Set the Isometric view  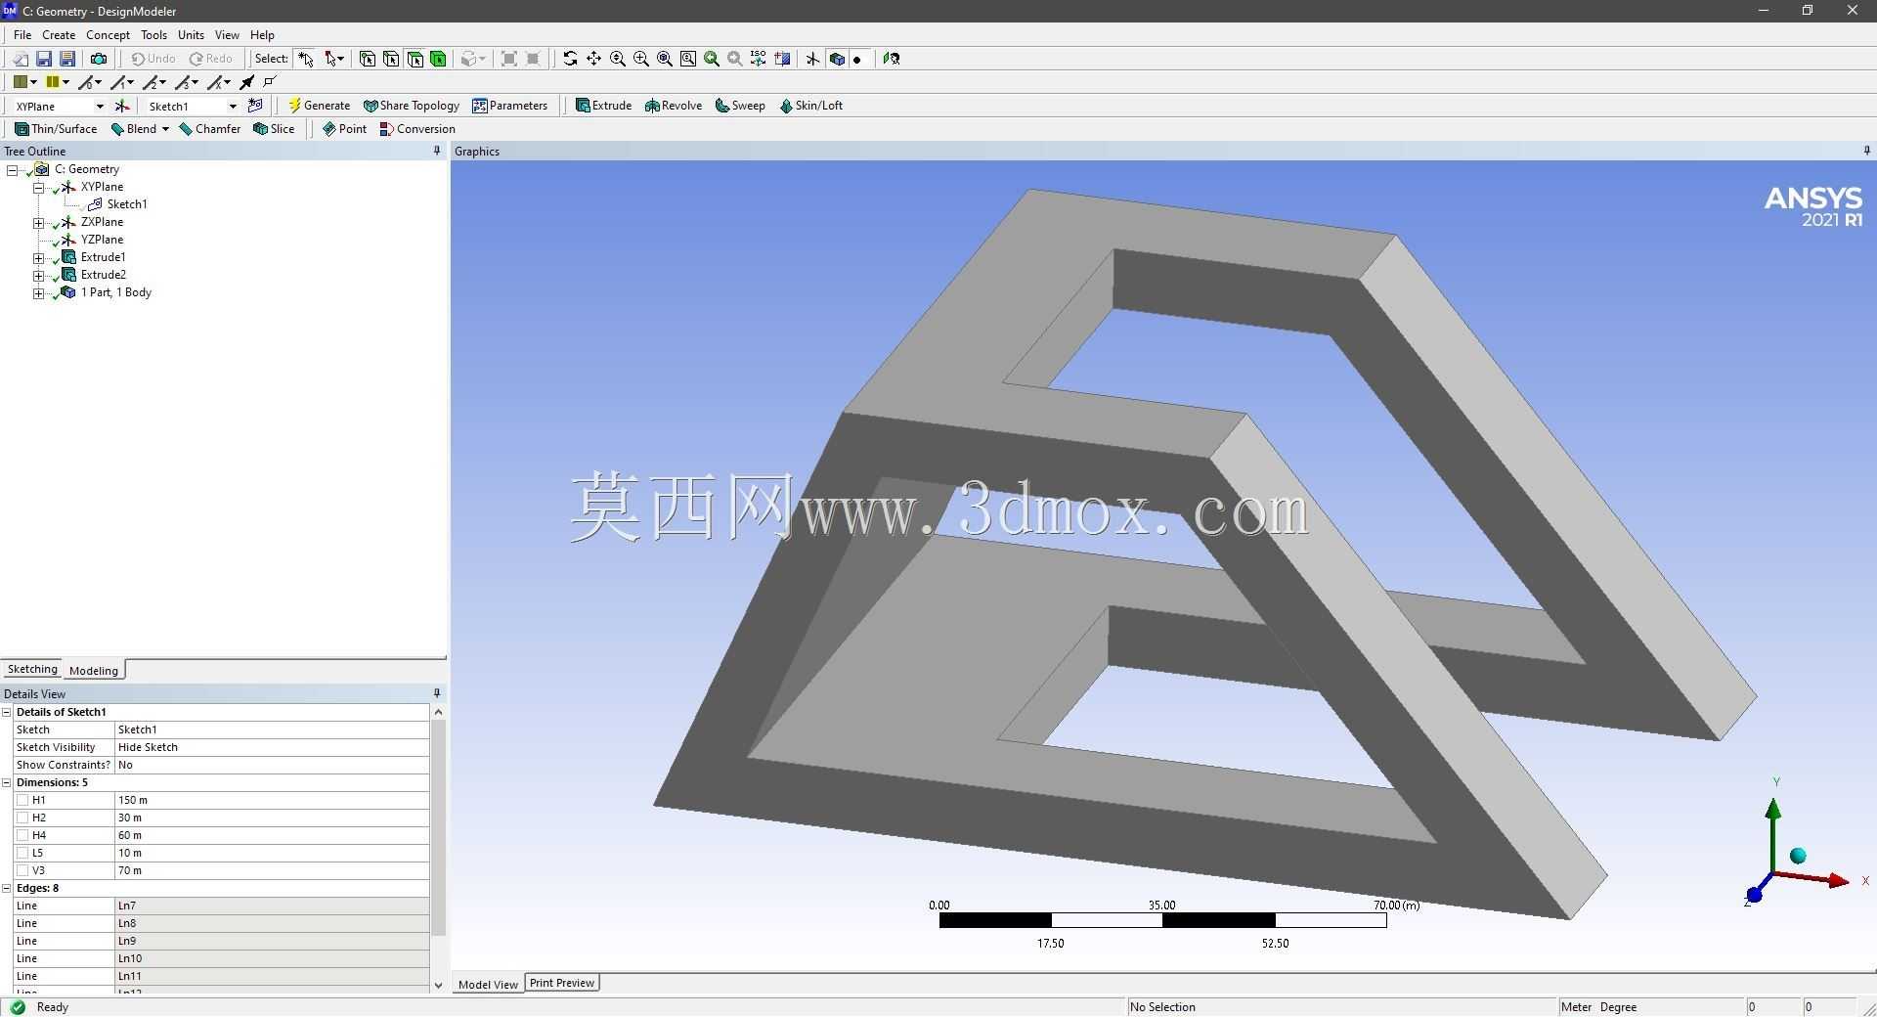[759, 59]
